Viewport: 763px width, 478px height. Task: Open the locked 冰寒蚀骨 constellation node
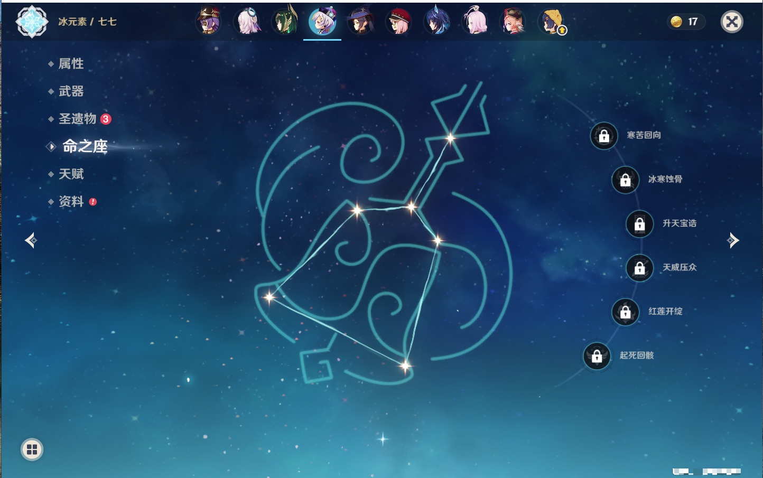(x=625, y=180)
